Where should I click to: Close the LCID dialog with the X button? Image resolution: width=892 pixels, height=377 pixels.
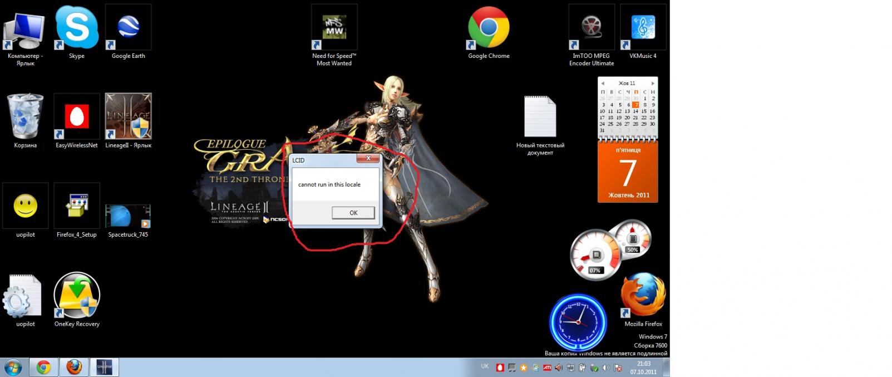tap(368, 159)
